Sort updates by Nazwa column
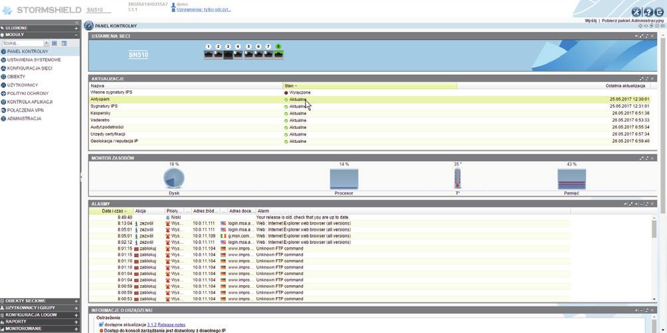 [x=186, y=86]
